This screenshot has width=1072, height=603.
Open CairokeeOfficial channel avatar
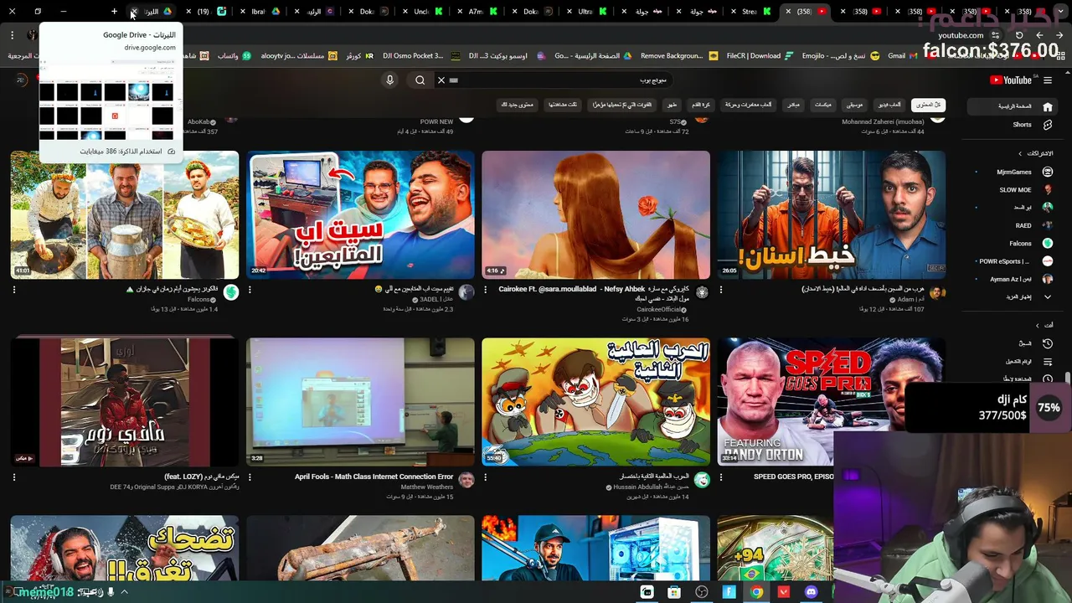click(702, 292)
